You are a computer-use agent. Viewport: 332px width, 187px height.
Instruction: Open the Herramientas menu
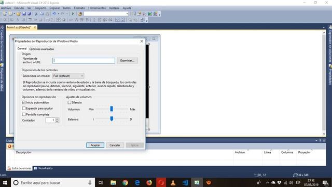97,8
